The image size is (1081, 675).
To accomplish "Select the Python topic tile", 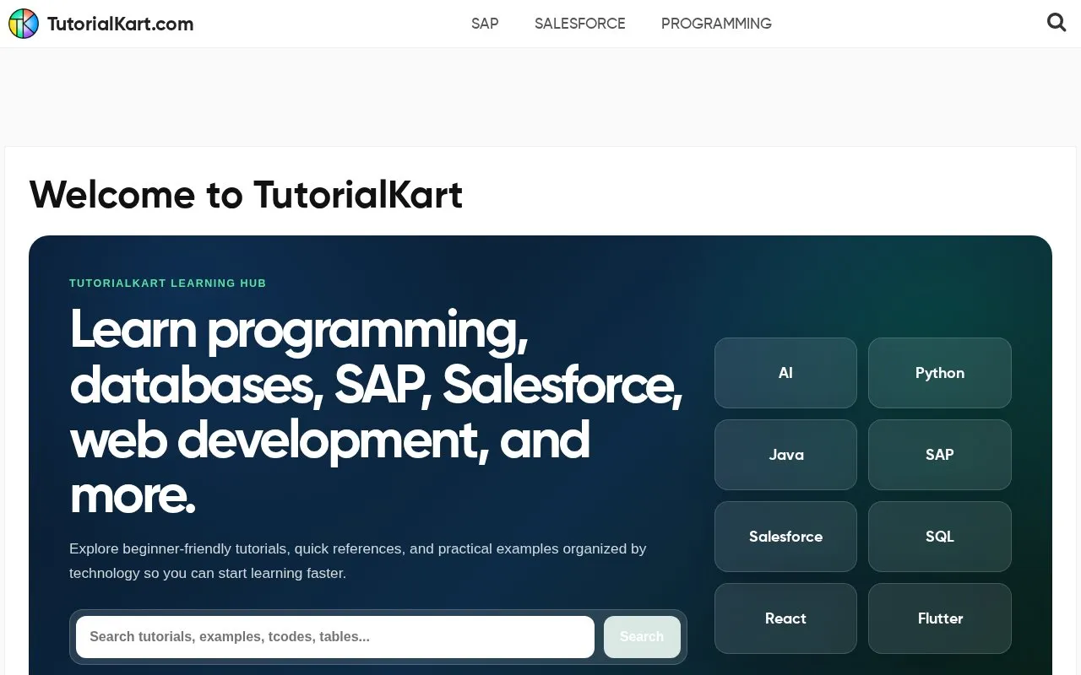I will pyautogui.click(x=940, y=373).
